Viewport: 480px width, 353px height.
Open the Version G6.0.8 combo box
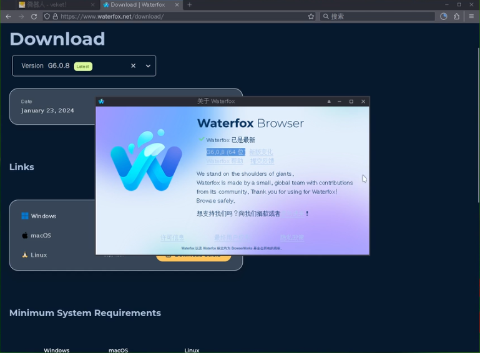pos(84,65)
